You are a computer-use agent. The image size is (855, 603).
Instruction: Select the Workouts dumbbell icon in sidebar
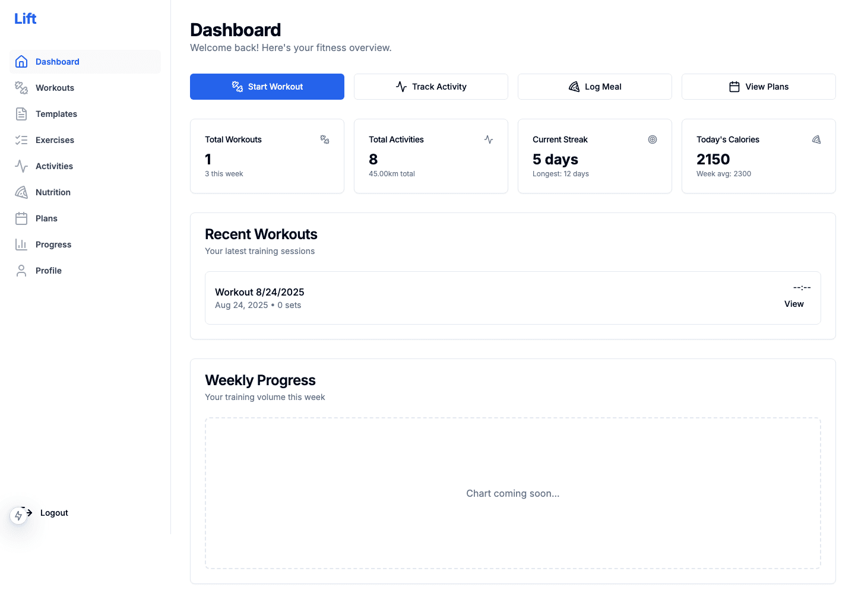[x=21, y=87]
